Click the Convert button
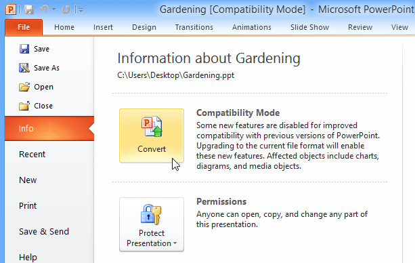 tap(152, 136)
